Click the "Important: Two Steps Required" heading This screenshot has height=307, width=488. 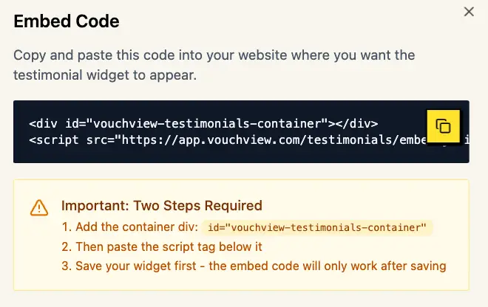click(x=162, y=205)
